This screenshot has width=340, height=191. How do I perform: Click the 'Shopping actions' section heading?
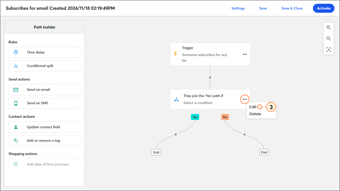[23, 154]
